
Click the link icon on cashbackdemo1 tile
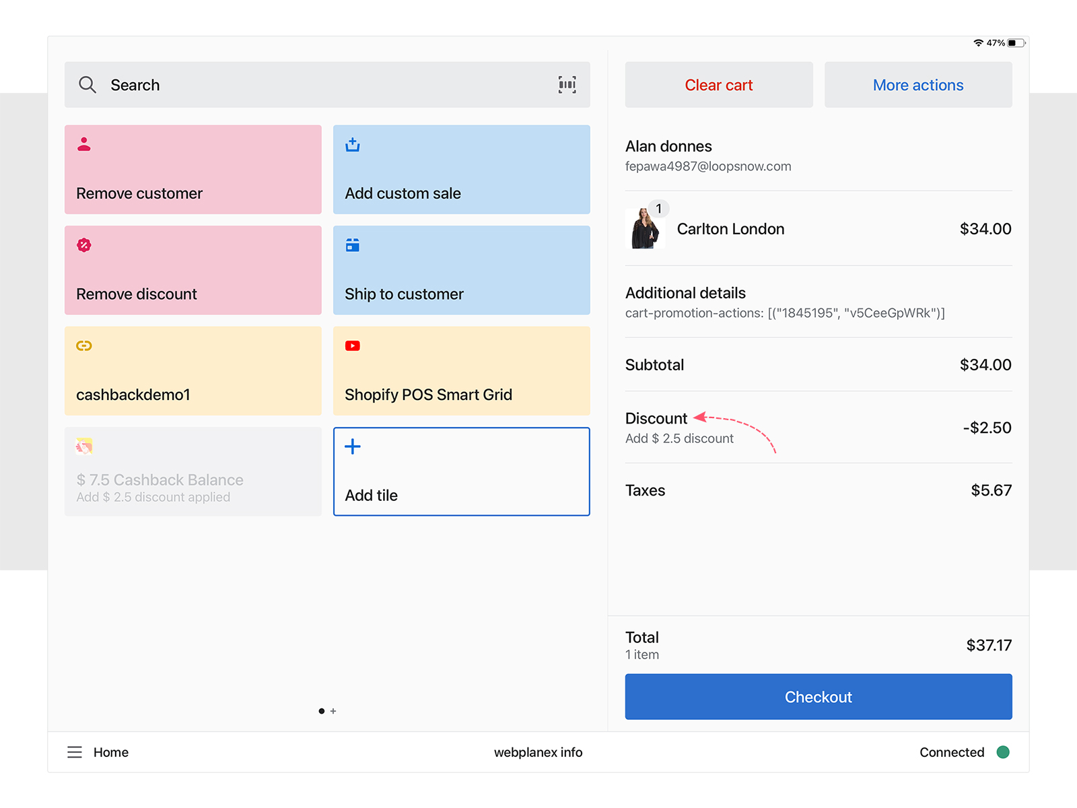[84, 346]
